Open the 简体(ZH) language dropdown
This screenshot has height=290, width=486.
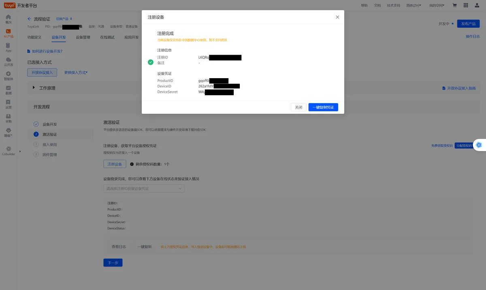click(x=414, y=5)
